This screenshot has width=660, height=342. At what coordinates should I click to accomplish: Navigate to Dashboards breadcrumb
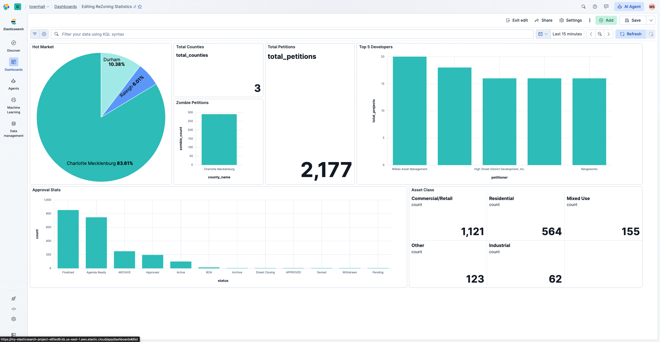(x=66, y=7)
